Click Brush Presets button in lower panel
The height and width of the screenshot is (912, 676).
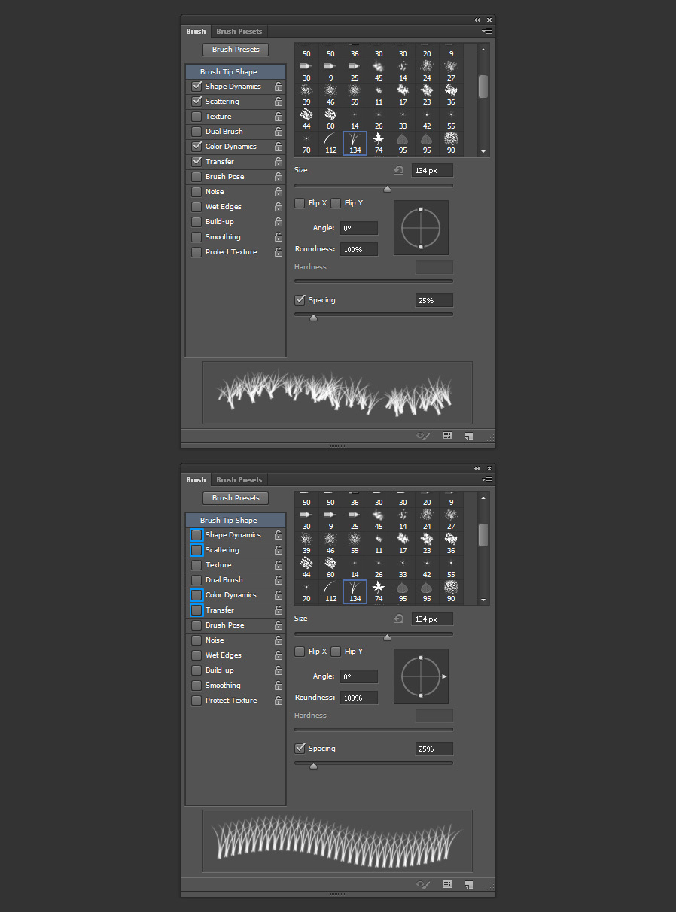[236, 498]
